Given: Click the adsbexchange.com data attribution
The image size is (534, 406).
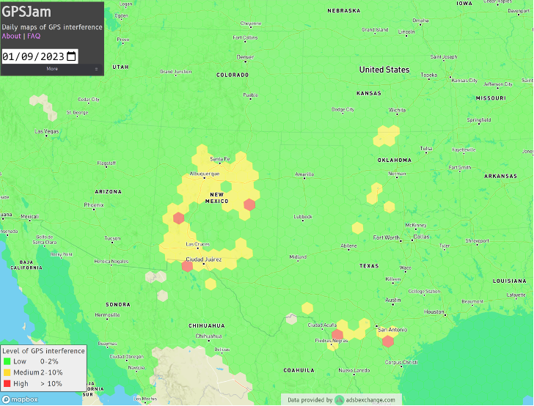Looking at the screenshot, I should click(x=370, y=400).
